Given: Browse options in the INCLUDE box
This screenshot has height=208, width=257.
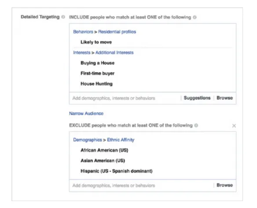Looking at the screenshot, I should [x=224, y=98].
